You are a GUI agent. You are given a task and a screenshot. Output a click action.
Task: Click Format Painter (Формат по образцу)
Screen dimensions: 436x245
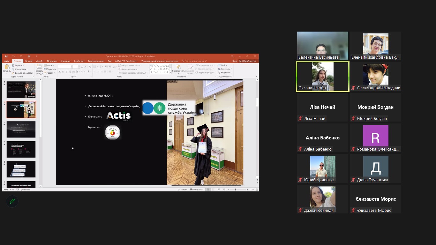22,73
